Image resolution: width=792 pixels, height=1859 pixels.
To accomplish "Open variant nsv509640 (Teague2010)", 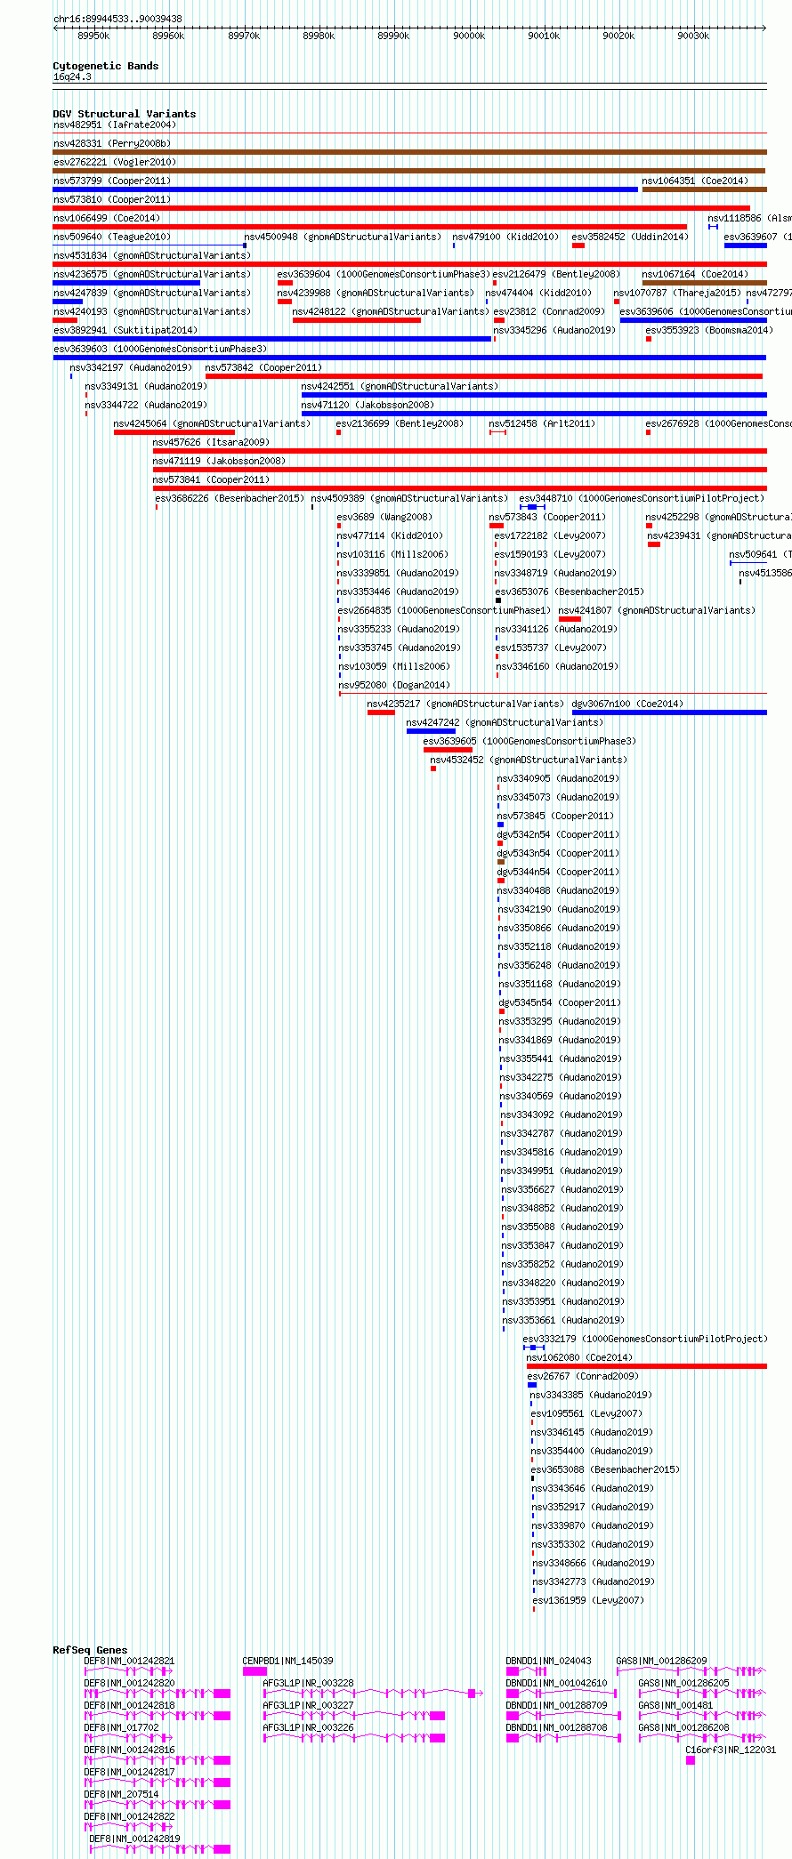I will click(112, 237).
